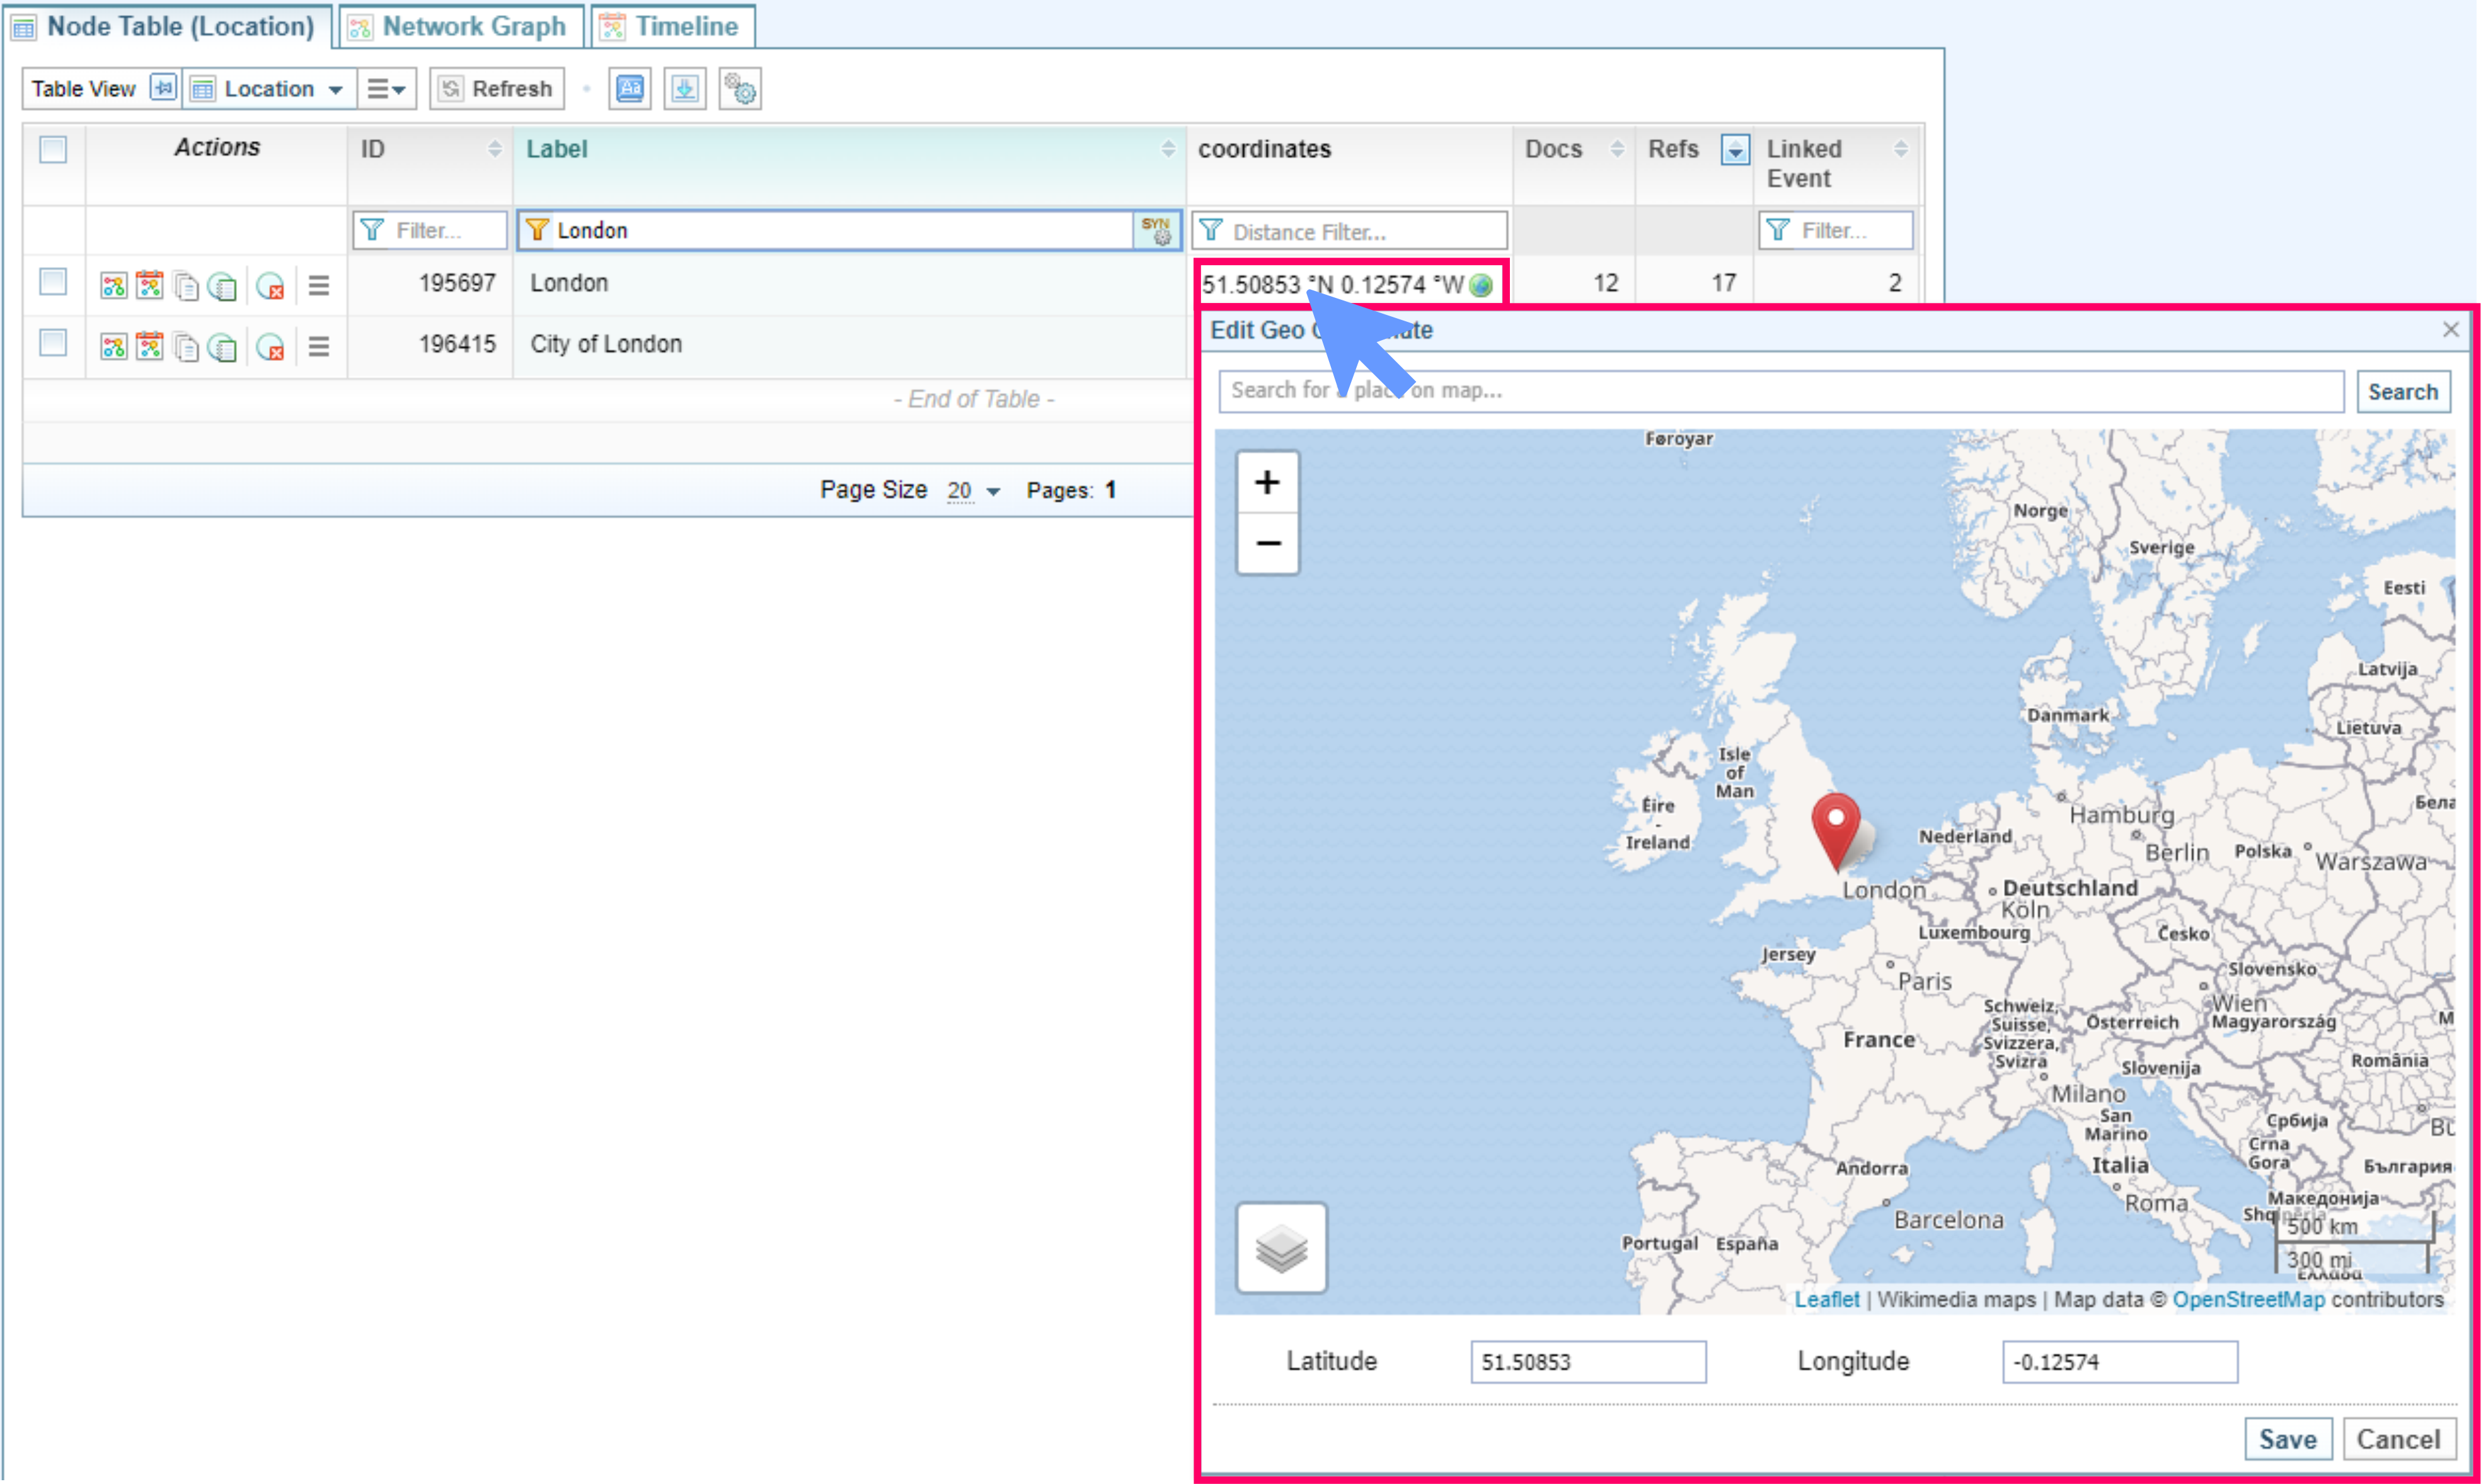
Task: Click the SYN synonym settings icon in Label filter
Action: click(x=1156, y=231)
